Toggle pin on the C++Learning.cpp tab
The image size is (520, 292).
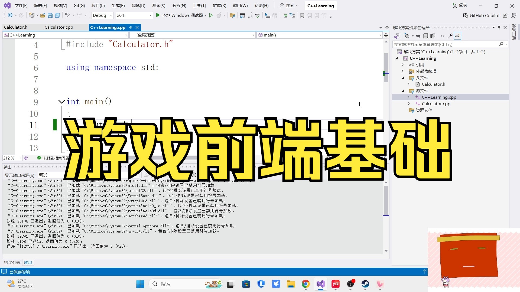131,28
